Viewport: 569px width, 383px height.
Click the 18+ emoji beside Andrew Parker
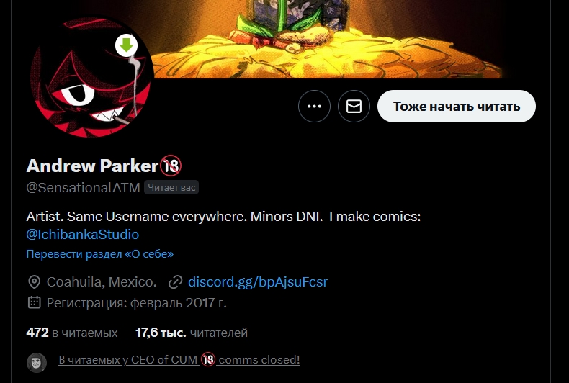click(x=171, y=166)
